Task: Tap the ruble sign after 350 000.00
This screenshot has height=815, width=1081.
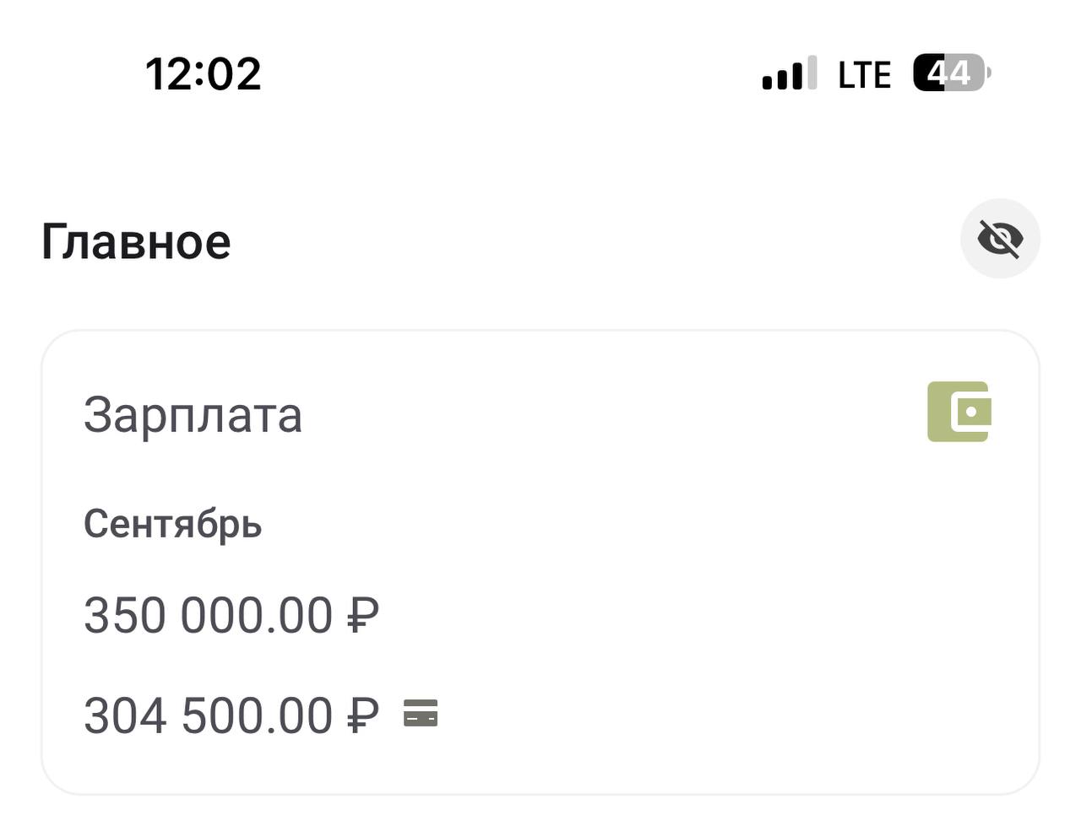Action: click(363, 615)
